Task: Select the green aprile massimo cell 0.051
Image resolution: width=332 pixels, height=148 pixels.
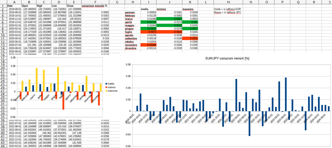Action: point(190,22)
